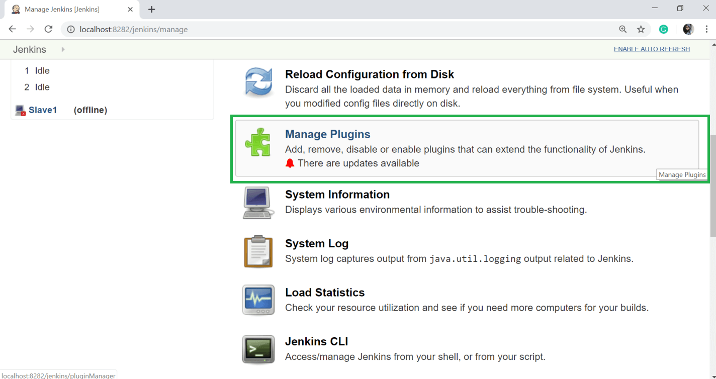This screenshot has width=716, height=379.
Task: Go back using browser back arrow
Action: [x=13, y=29]
